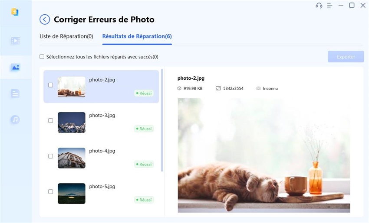Click the large cat preview image
Image resolution: width=369 pixels, height=223 pixels.
tap(264, 155)
